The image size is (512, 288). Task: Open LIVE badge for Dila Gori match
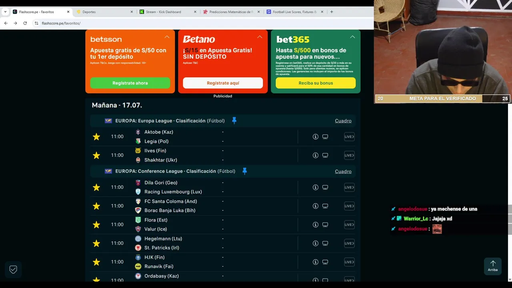coord(349,187)
